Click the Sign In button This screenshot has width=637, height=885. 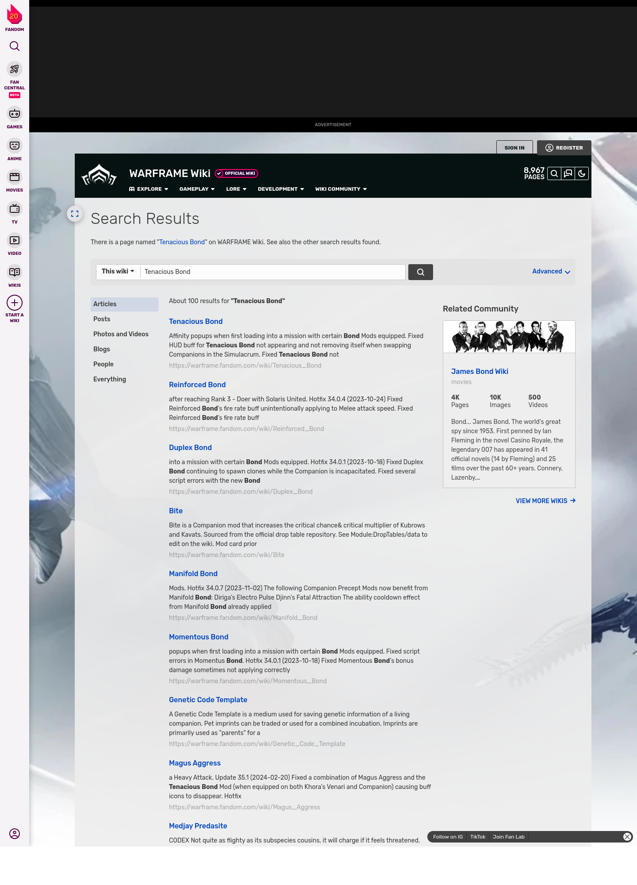(x=514, y=147)
